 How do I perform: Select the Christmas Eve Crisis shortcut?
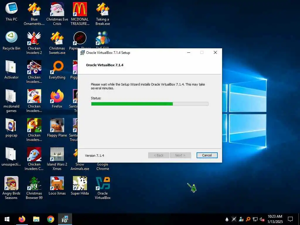click(57, 14)
